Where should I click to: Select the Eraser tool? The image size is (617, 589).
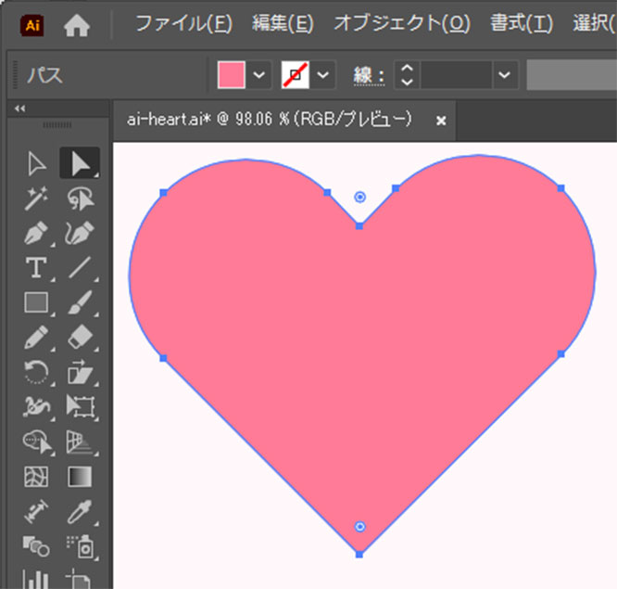click(x=80, y=337)
